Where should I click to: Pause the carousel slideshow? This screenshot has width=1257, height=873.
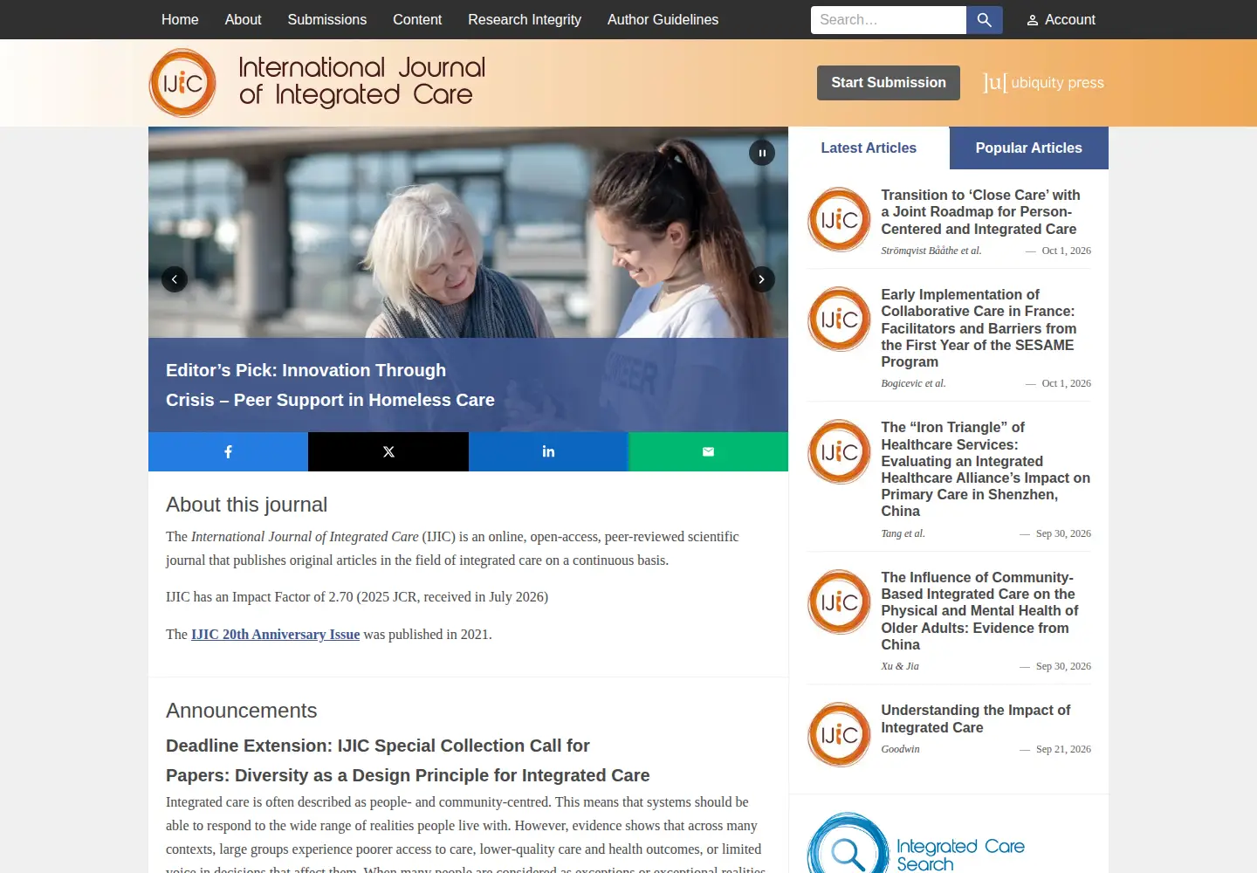pos(762,153)
